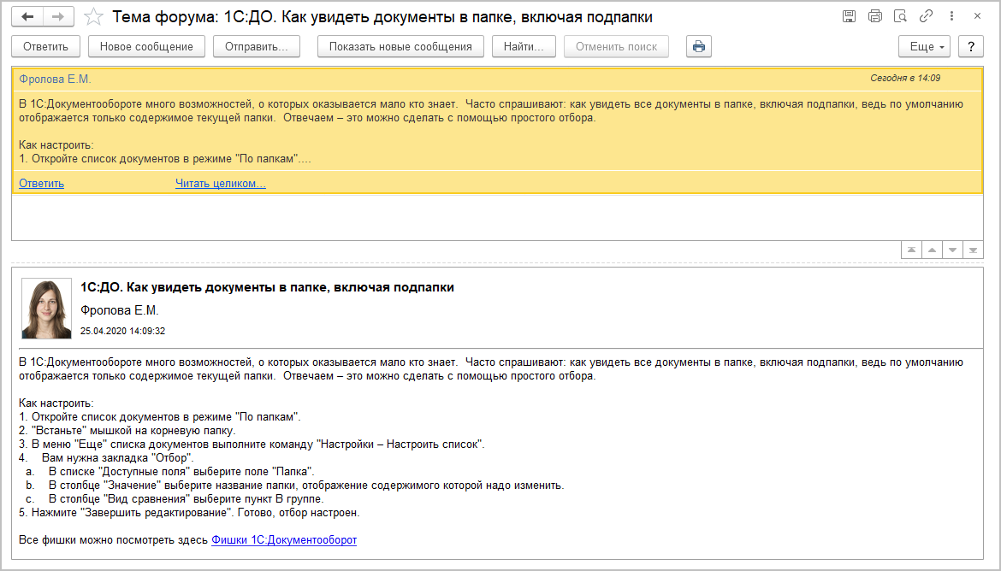Screen dimensions: 1001x571
Task: Add the topic to favorites with the star
Action: [x=95, y=17]
